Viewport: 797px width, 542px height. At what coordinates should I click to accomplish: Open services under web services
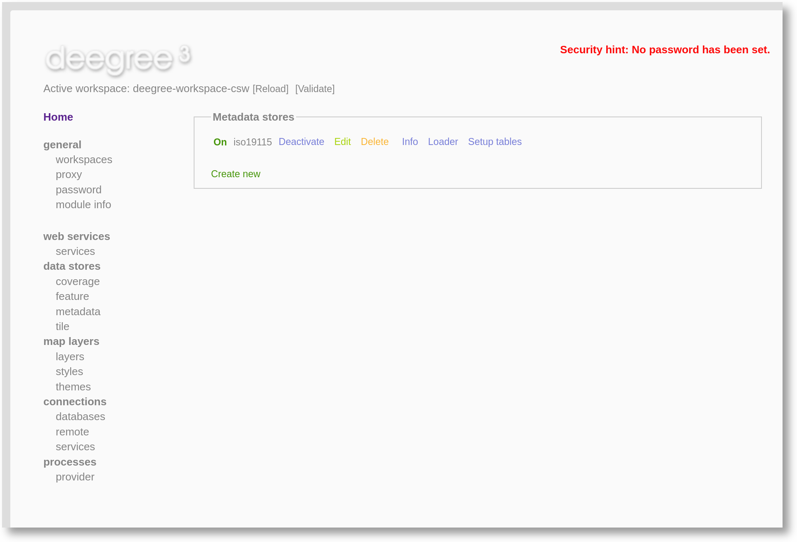pos(75,251)
